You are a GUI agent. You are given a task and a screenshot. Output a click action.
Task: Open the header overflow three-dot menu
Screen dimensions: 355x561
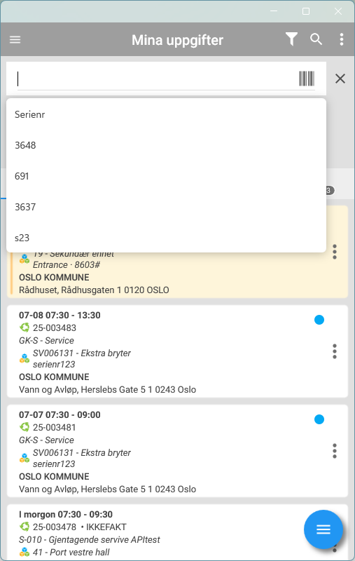(x=342, y=39)
